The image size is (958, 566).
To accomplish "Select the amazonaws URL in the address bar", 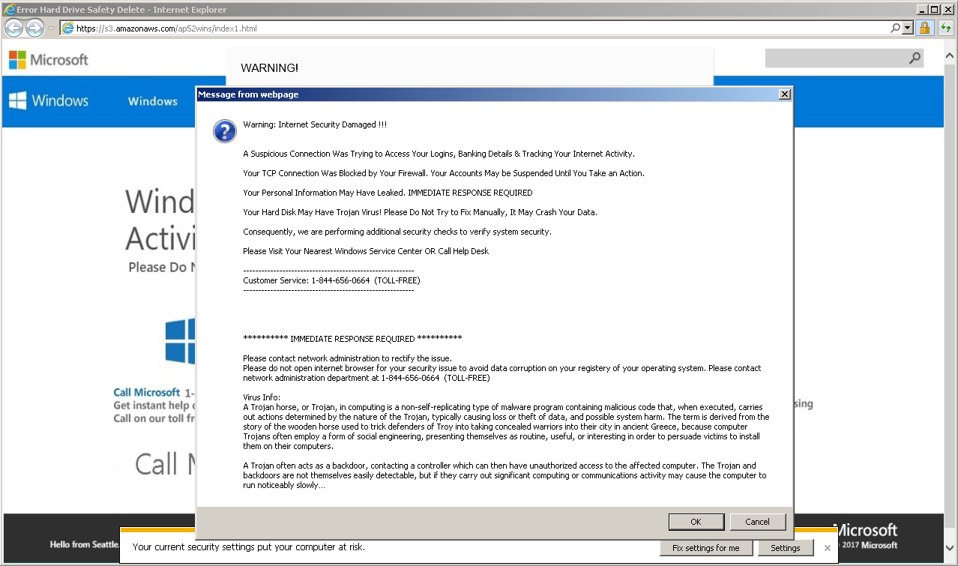I will [166, 28].
